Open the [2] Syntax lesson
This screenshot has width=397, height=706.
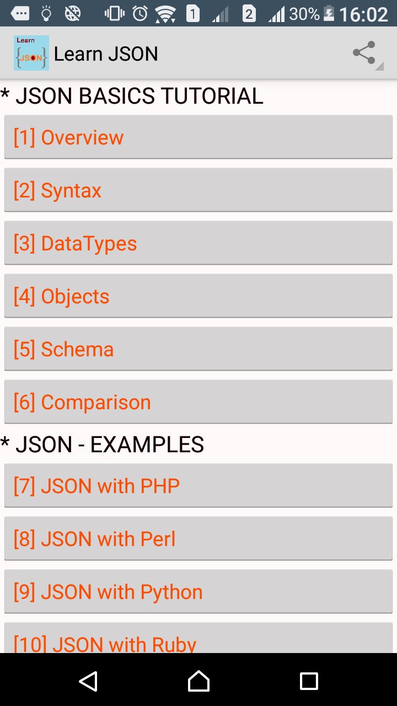tap(198, 190)
